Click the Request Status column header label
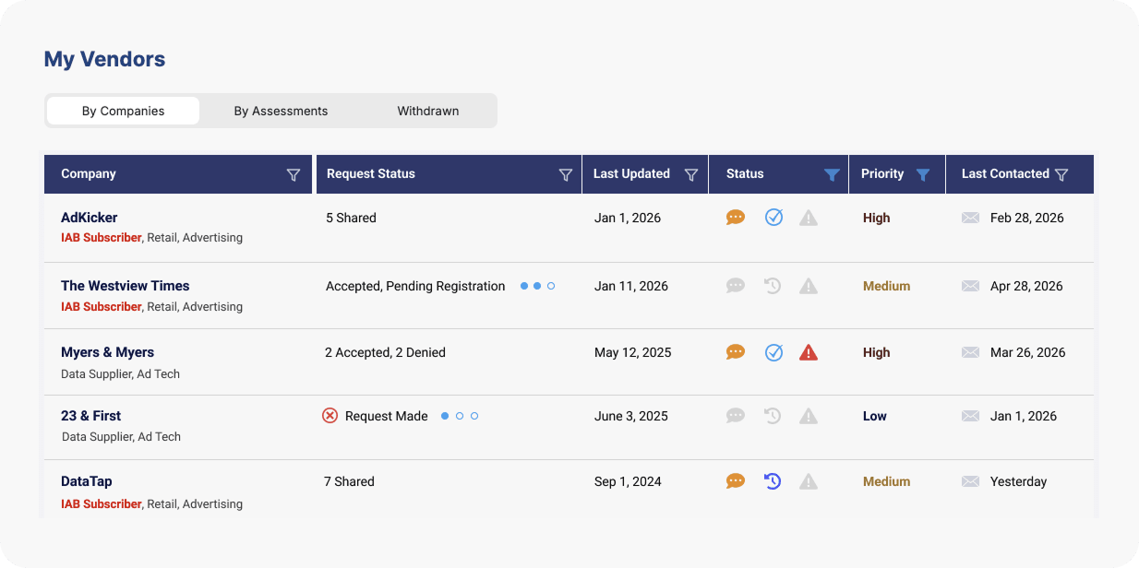 click(x=371, y=174)
